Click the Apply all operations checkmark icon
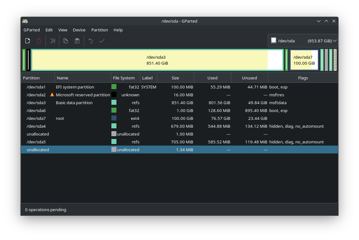Image resolution: width=359 pixels, height=240 pixels. coord(102,41)
